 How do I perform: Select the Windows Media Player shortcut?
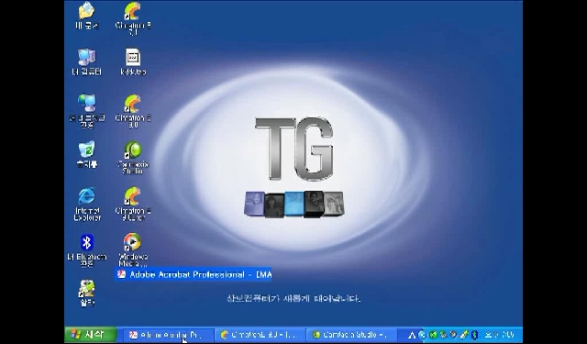pos(133,250)
